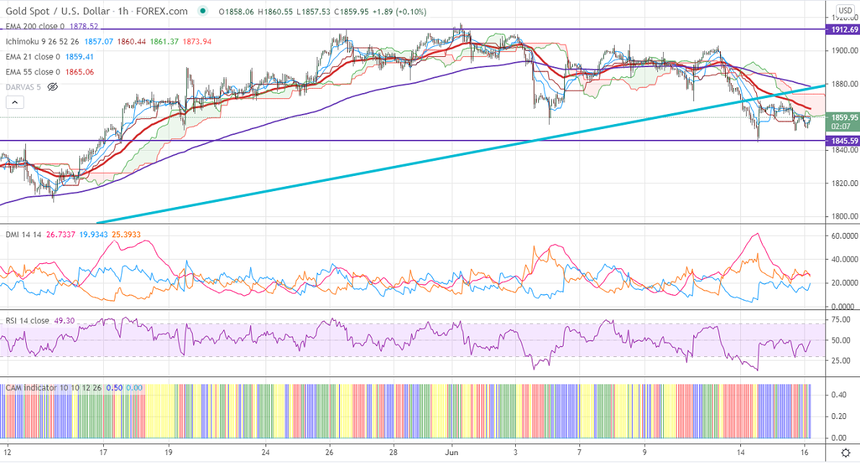Click the 1859.41 EMA 21 value
Image resolution: width=860 pixels, height=463 pixels.
[x=79, y=56]
